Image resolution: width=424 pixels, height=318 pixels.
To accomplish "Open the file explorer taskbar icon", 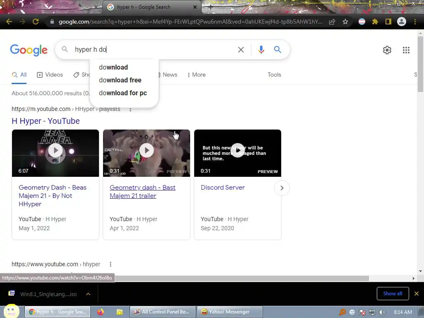I will 119,312.
